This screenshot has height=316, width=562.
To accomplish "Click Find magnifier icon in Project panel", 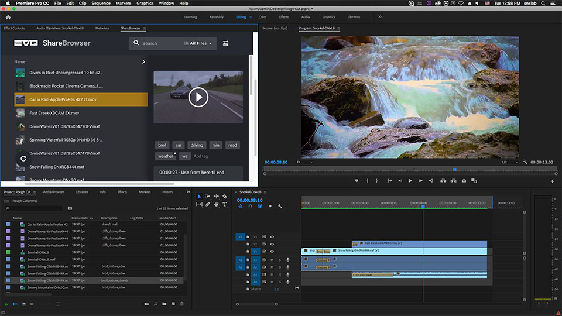I will (x=156, y=304).
